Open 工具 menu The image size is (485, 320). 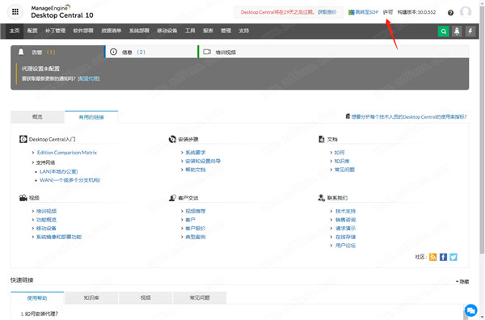pyautogui.click(x=190, y=31)
